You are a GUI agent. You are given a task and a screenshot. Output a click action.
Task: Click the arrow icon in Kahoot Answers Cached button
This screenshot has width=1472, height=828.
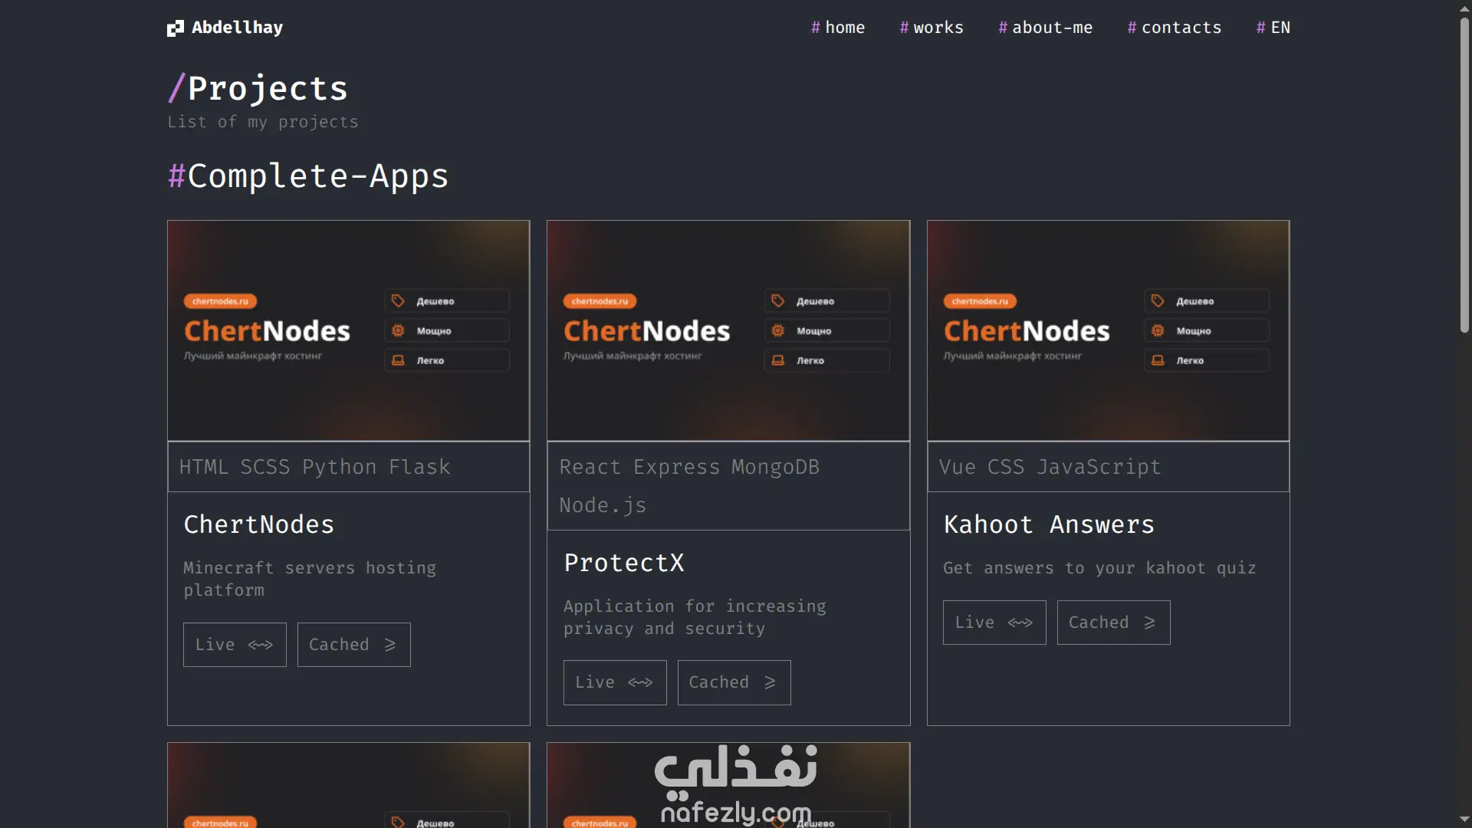(1149, 623)
